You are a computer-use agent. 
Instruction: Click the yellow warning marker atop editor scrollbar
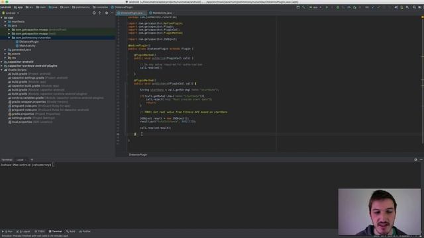click(423, 17)
